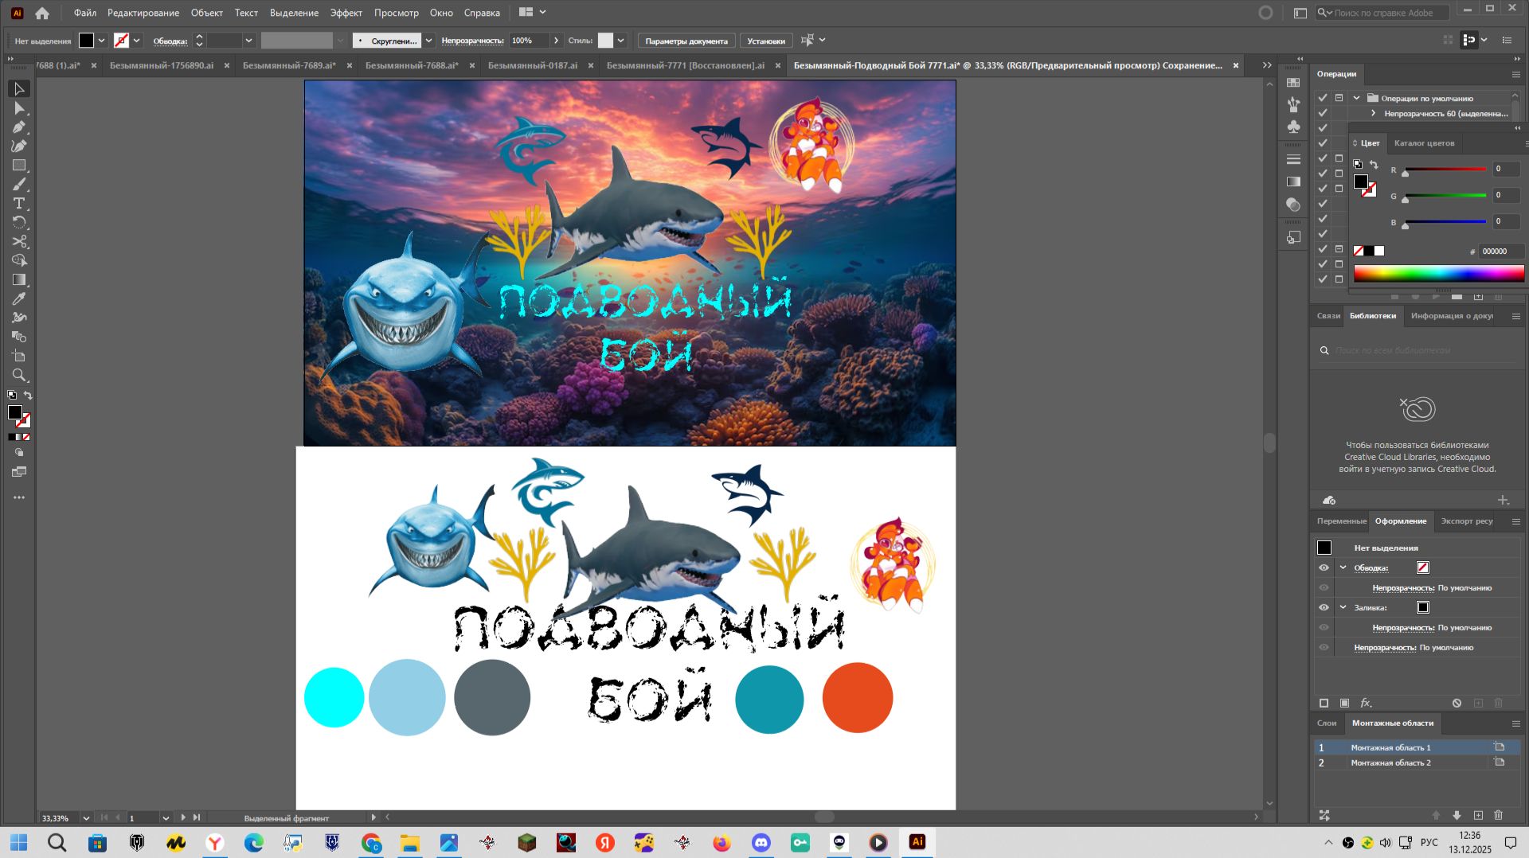Pick color from the spectrum bar
Viewport: 1529px width, 858px height.
(x=1438, y=274)
